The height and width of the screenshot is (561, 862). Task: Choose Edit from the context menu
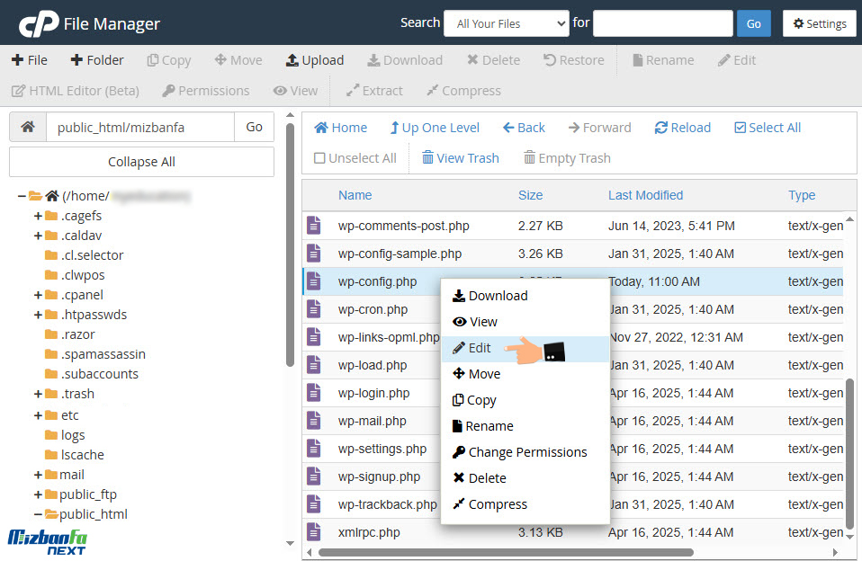(480, 348)
